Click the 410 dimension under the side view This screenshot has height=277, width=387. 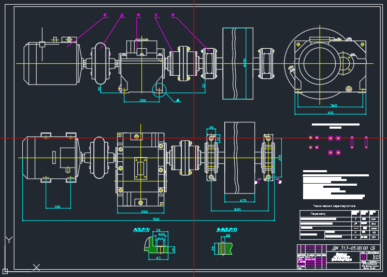[x=330, y=113]
